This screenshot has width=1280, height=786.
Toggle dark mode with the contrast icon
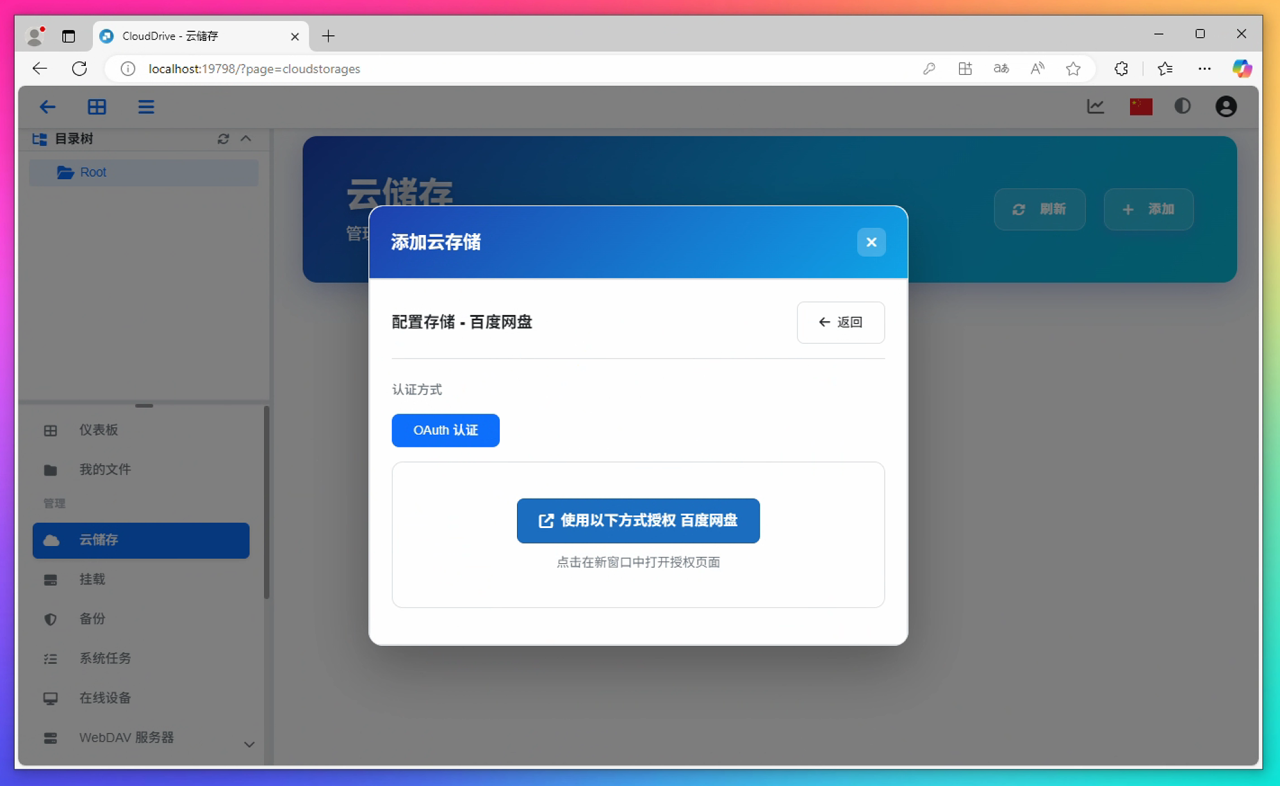click(1183, 106)
